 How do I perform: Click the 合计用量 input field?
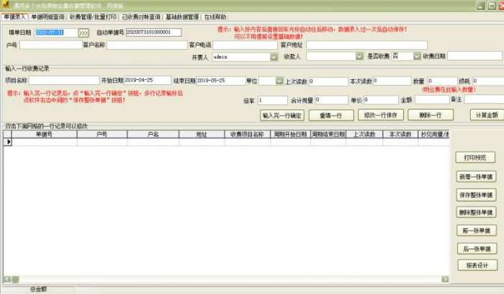coord(331,100)
